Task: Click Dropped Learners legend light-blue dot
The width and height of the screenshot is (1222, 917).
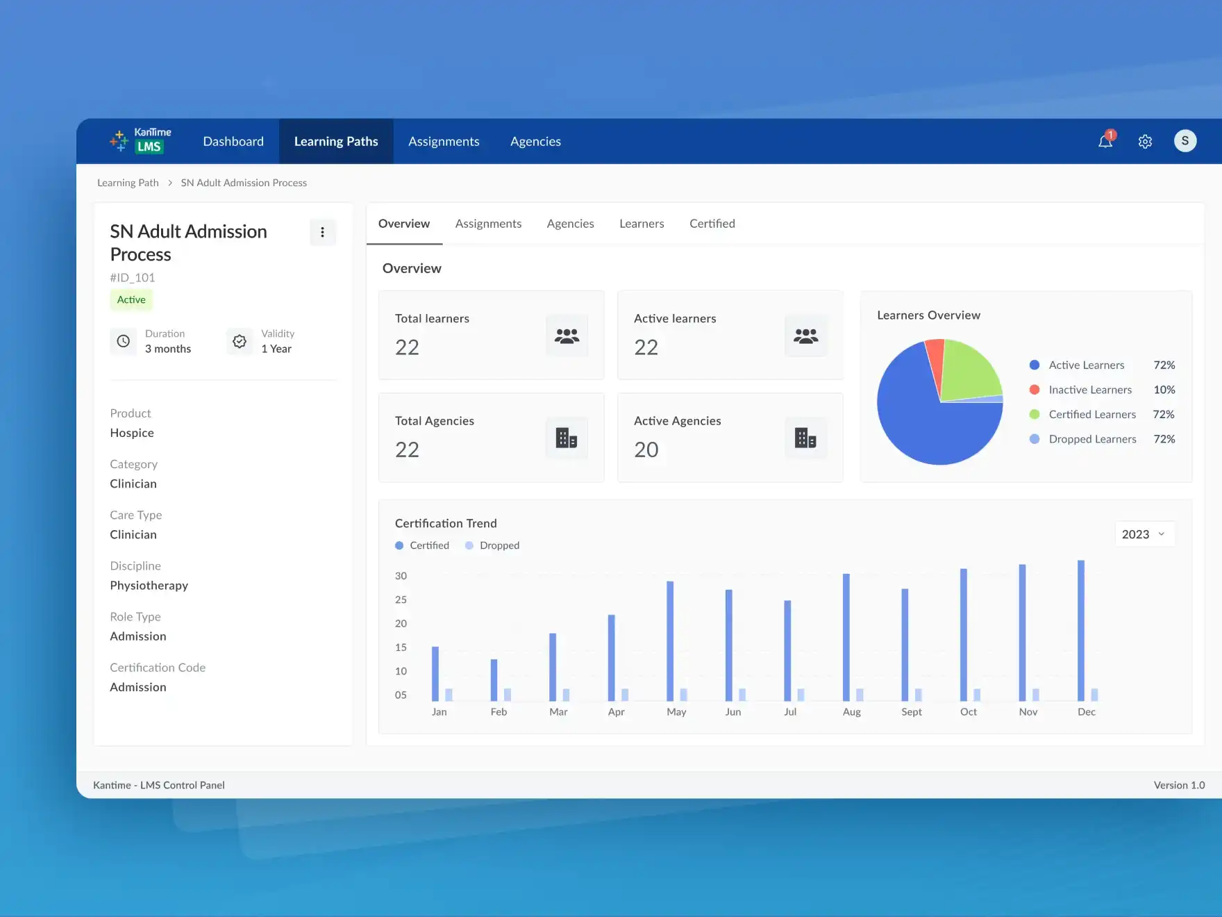Action: coord(1035,439)
